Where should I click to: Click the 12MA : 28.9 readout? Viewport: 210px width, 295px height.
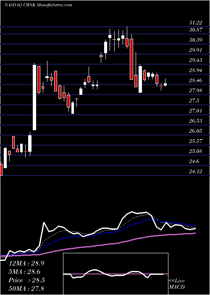click(x=26, y=263)
